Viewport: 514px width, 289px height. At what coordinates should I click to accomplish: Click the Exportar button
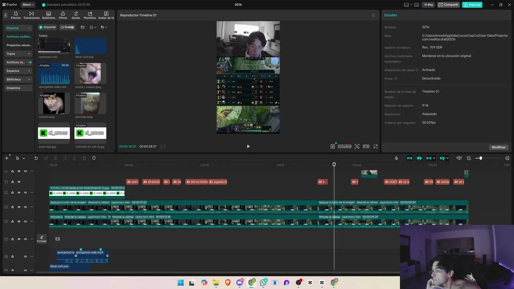pos(472,5)
